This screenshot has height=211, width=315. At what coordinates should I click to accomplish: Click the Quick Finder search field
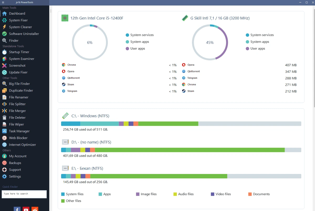(x=24, y=194)
